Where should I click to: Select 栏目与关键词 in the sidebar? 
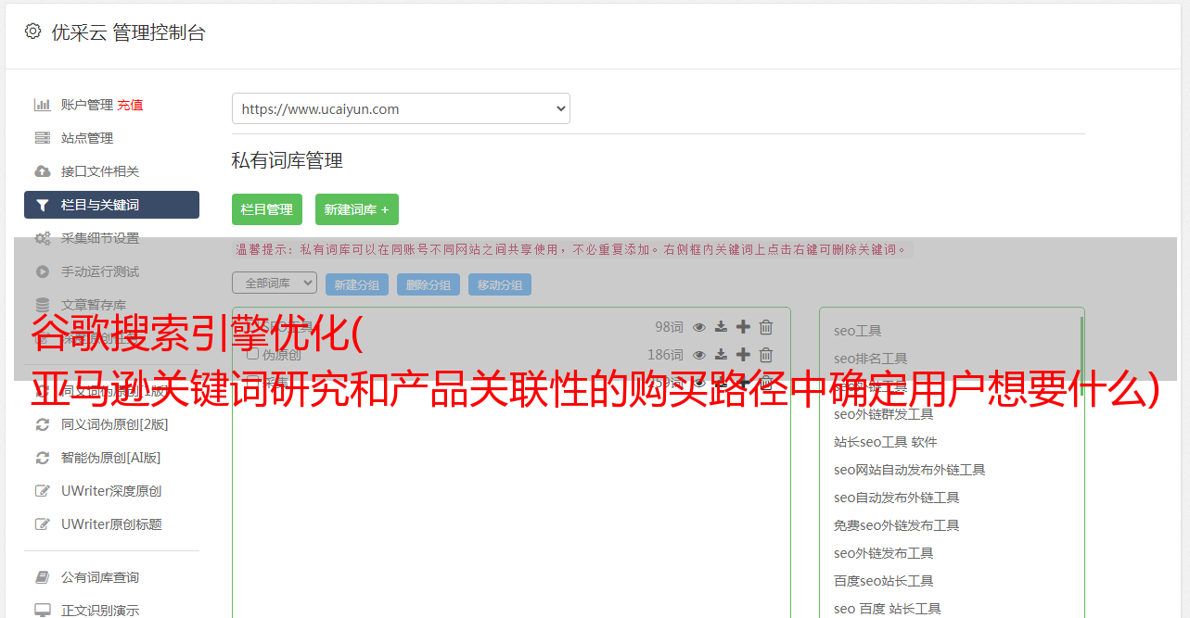coord(111,205)
